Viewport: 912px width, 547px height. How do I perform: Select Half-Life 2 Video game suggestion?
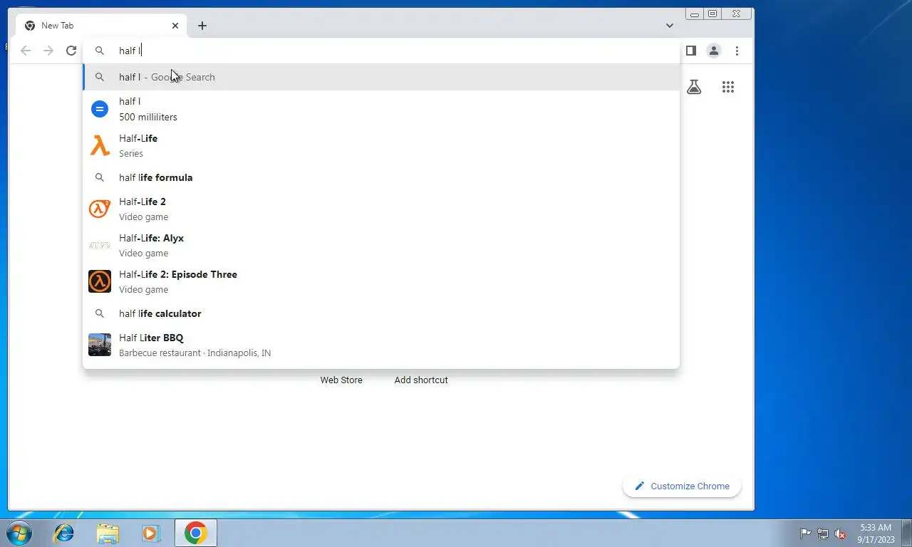(381, 209)
